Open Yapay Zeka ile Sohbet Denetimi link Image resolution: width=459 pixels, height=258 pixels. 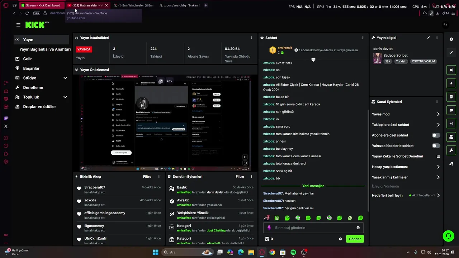(x=406, y=156)
